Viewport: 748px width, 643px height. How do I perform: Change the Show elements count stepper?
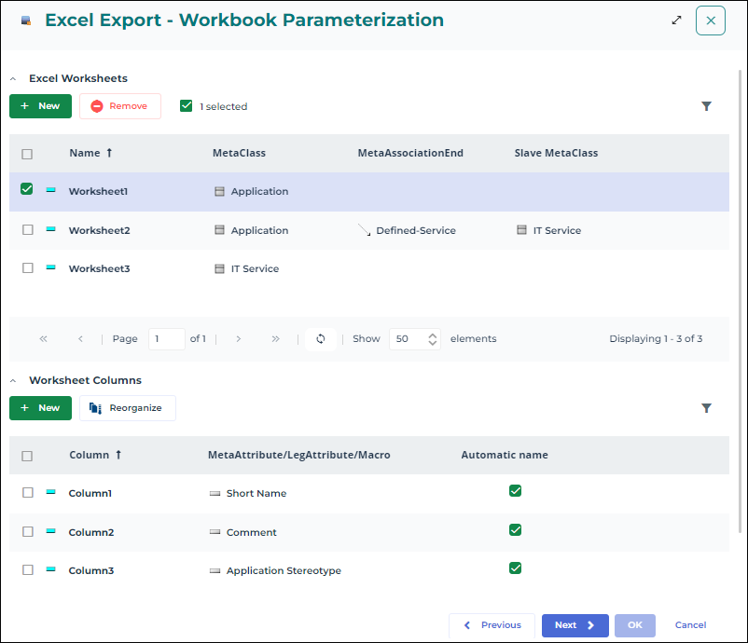pyautogui.click(x=433, y=339)
